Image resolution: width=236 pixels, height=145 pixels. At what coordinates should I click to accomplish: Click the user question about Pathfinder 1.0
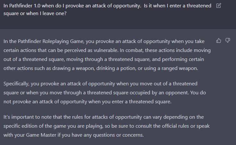(107, 10)
